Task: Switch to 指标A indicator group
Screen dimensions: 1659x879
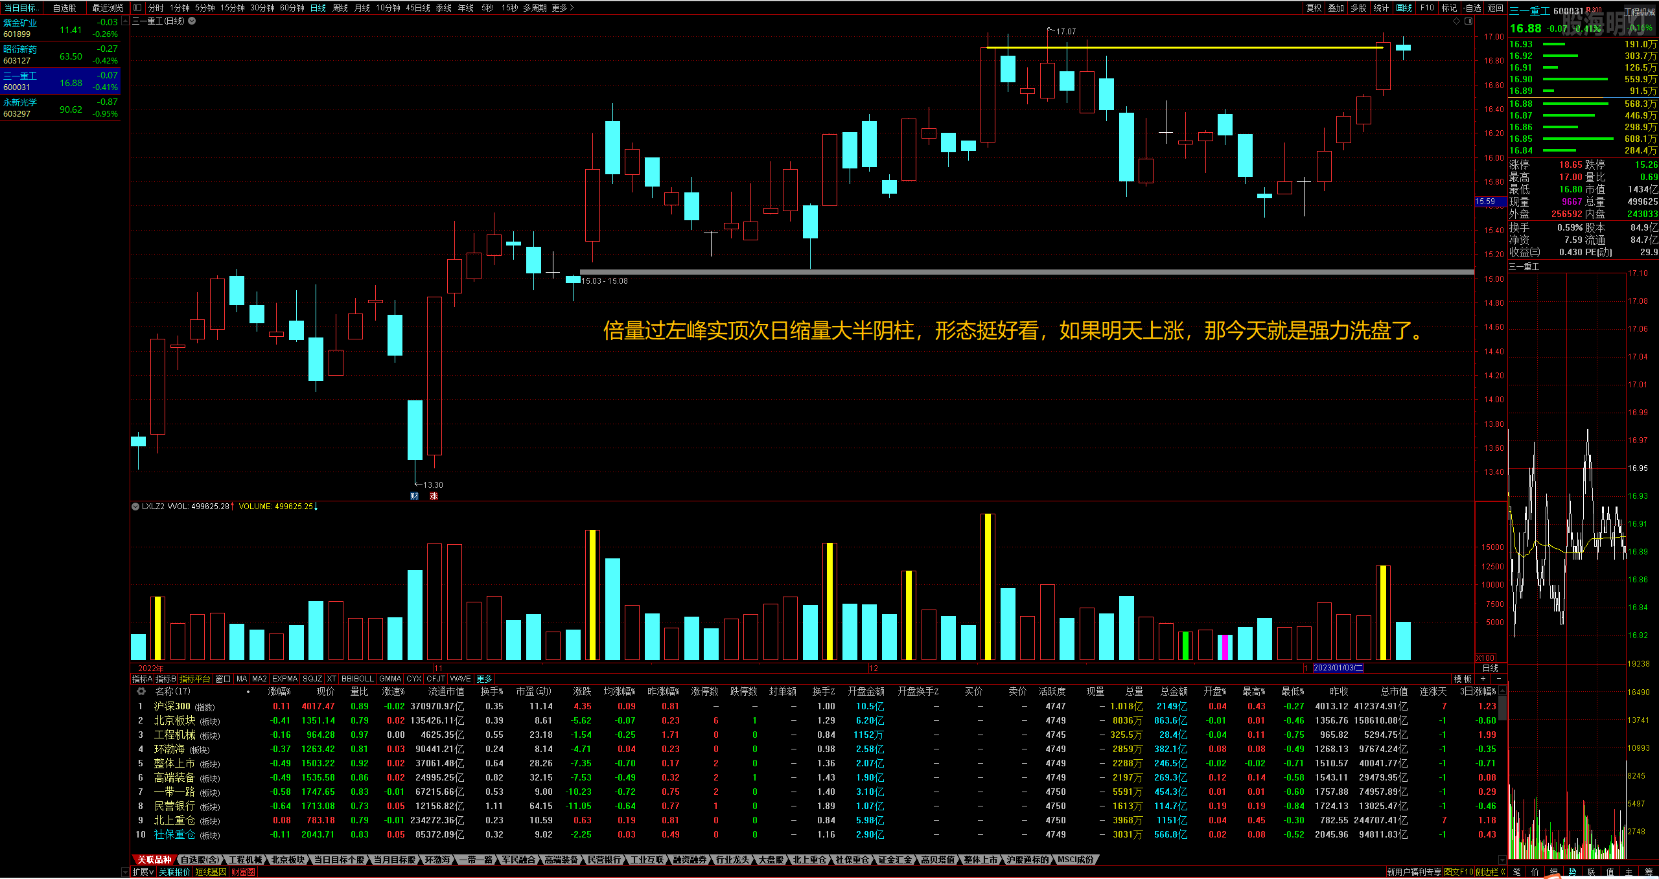Action: pos(142,678)
